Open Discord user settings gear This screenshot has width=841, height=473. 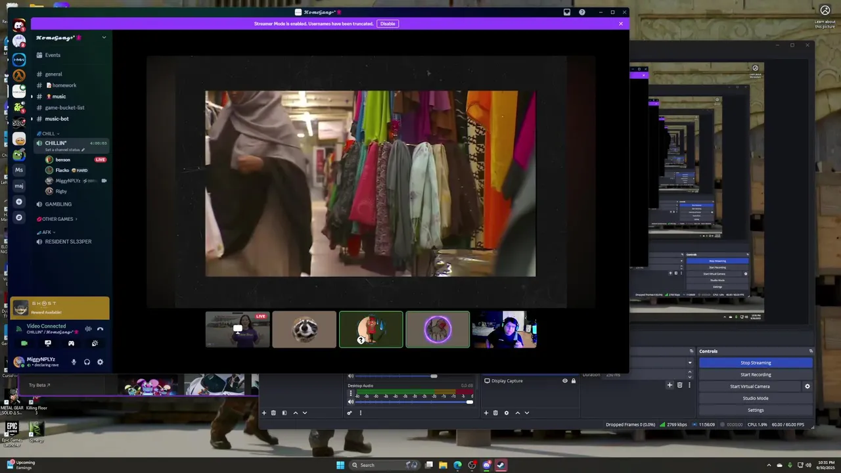click(x=100, y=362)
